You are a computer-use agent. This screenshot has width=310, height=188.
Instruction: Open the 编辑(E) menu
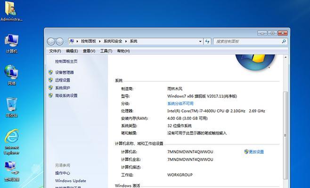click(x=72, y=51)
